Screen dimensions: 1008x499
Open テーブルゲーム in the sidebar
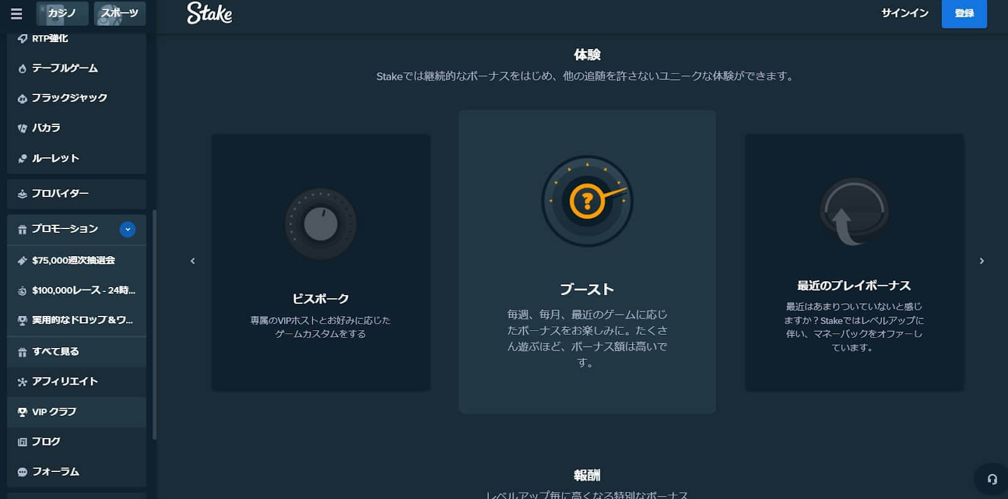[77, 68]
